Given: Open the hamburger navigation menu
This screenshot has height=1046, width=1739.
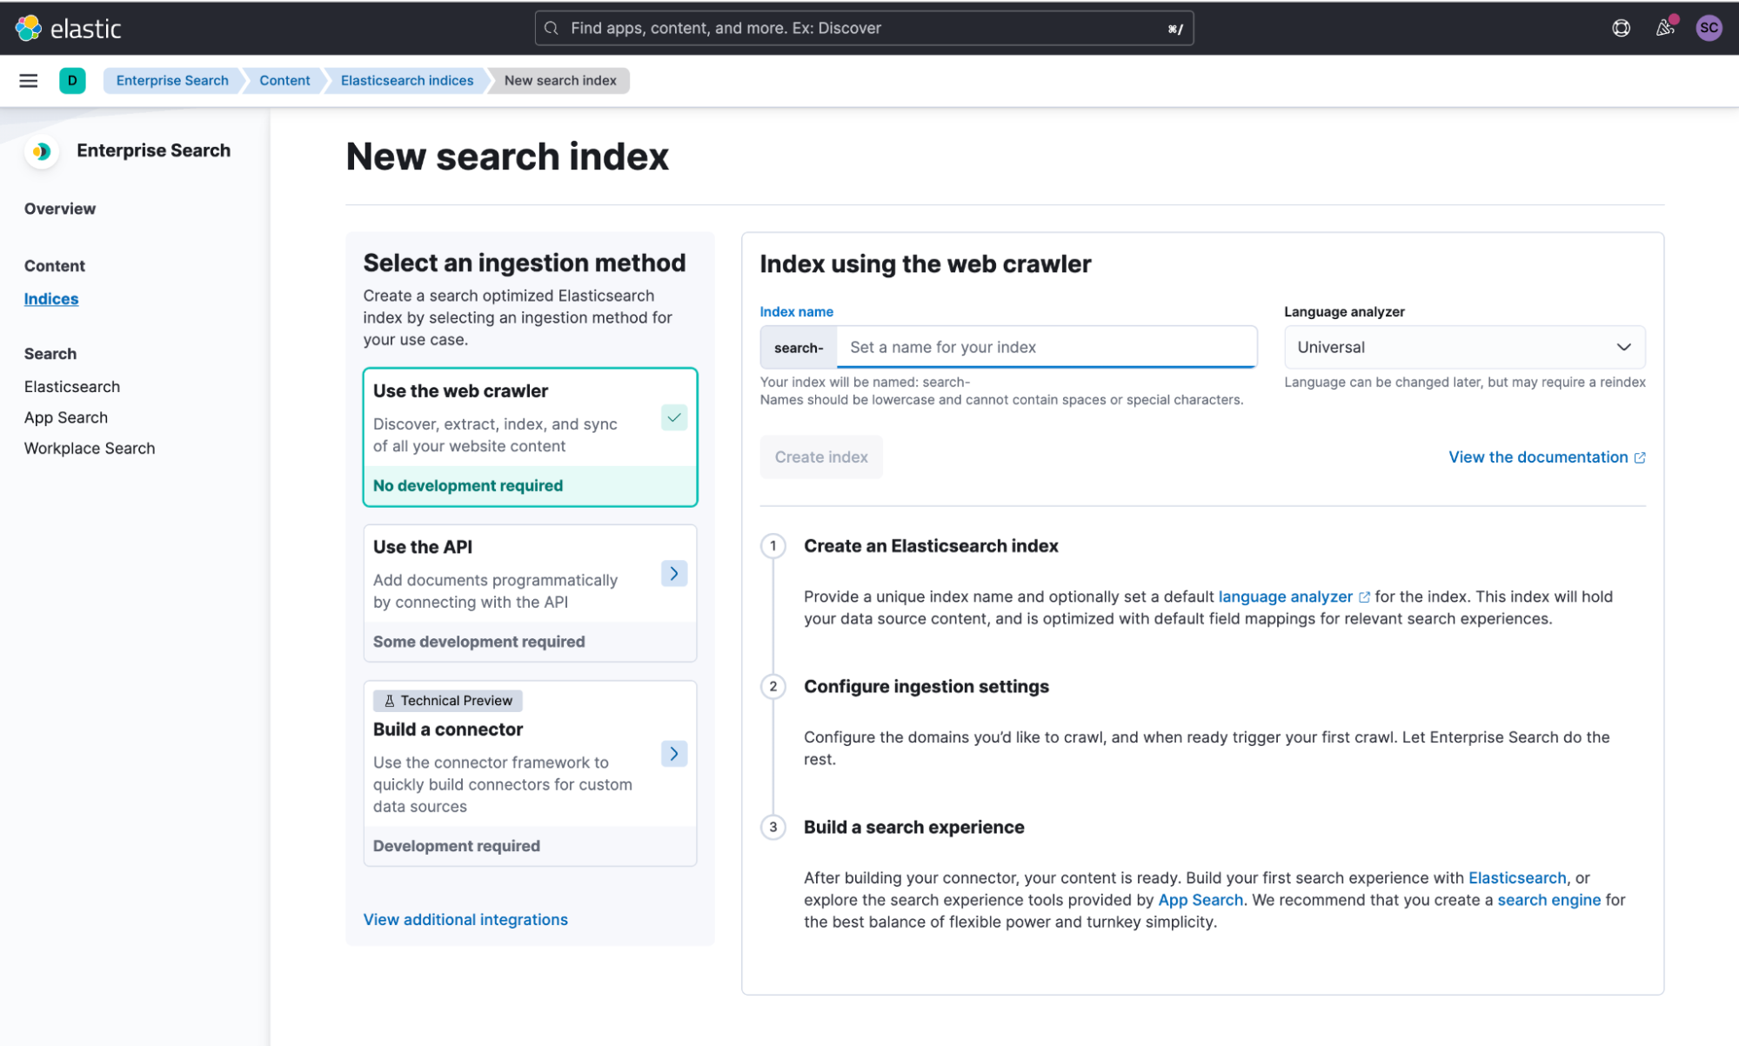Looking at the screenshot, I should pos(29,81).
